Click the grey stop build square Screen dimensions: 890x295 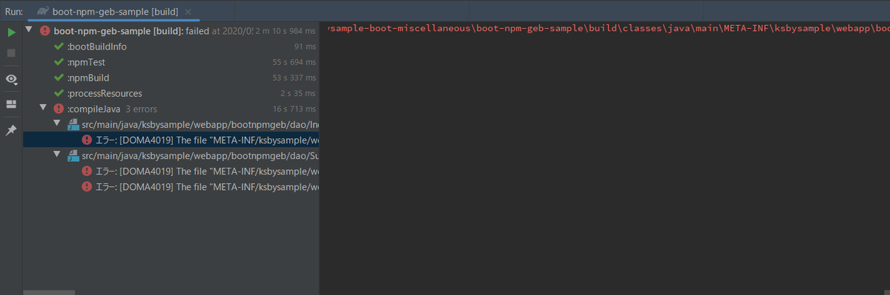(11, 53)
